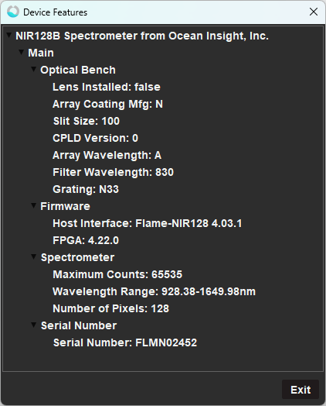Collapse the Firmware section arrow

pyautogui.click(x=33, y=205)
